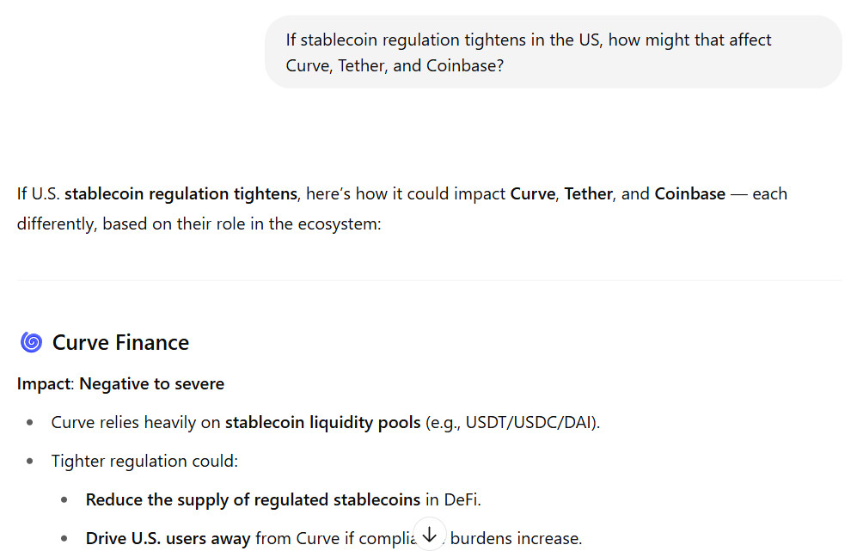Image resolution: width=857 pixels, height=551 pixels.
Task: Click the user question message bubble
Action: click(x=553, y=52)
